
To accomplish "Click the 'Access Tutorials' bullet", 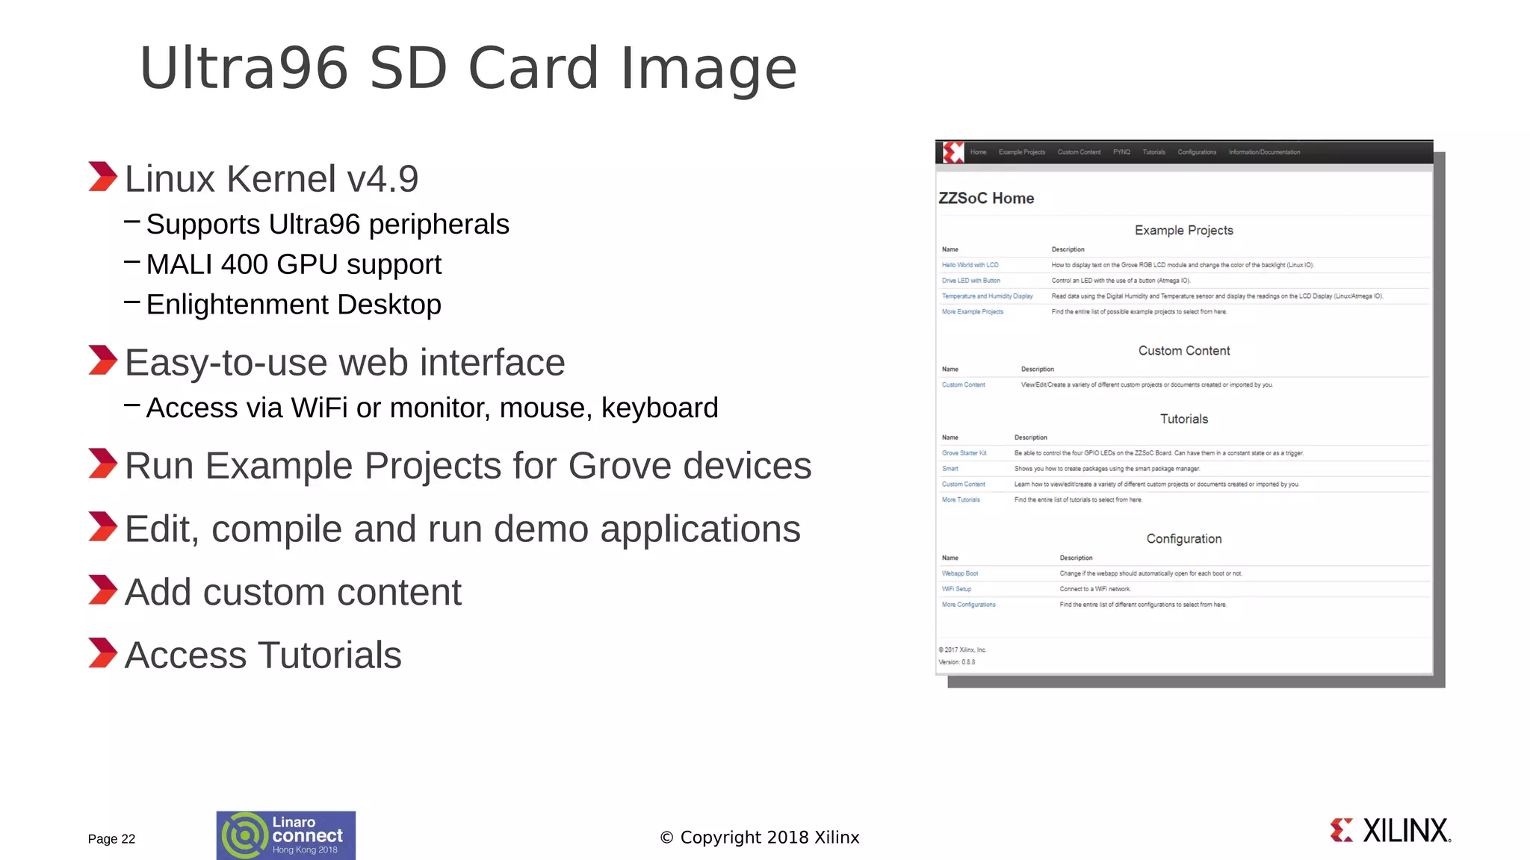I will [x=263, y=655].
